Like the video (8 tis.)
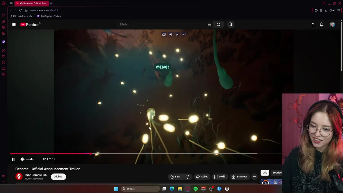The width and height of the screenshot is (343, 193). click(x=175, y=177)
